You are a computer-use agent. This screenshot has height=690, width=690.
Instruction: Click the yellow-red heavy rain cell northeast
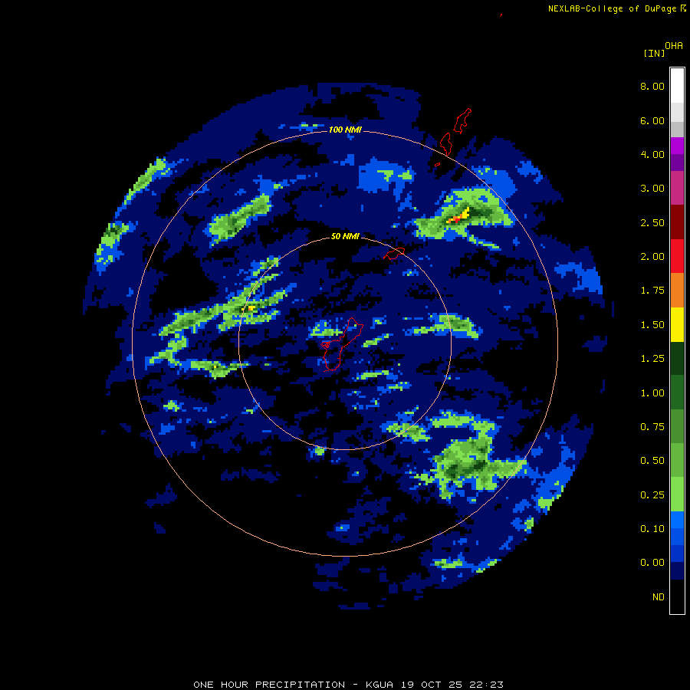tap(458, 216)
